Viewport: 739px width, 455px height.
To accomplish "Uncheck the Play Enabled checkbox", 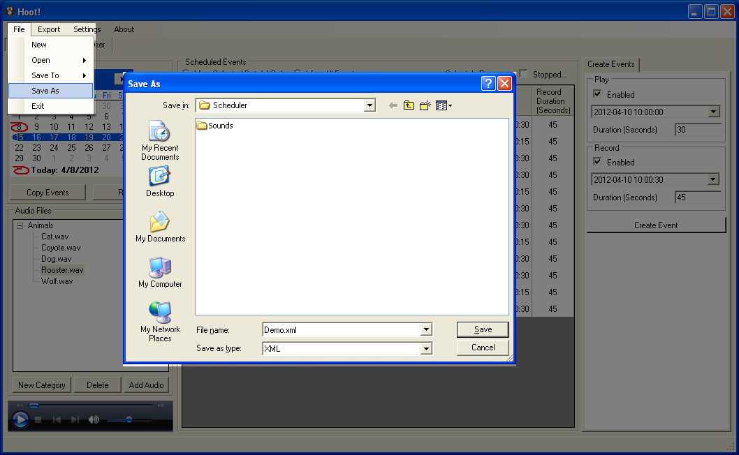I will coord(597,94).
